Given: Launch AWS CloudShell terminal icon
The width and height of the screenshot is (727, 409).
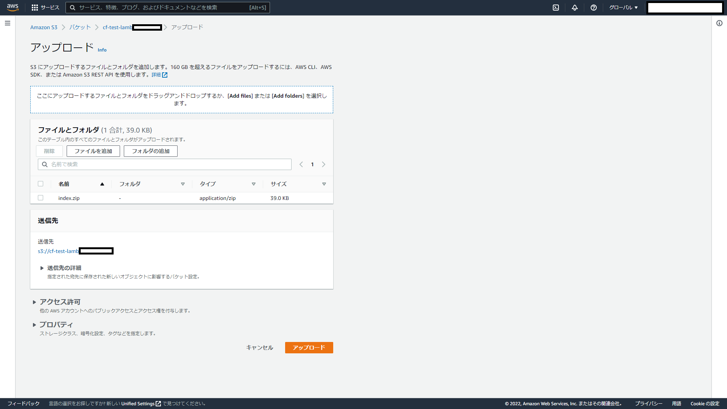Looking at the screenshot, I should (556, 8).
